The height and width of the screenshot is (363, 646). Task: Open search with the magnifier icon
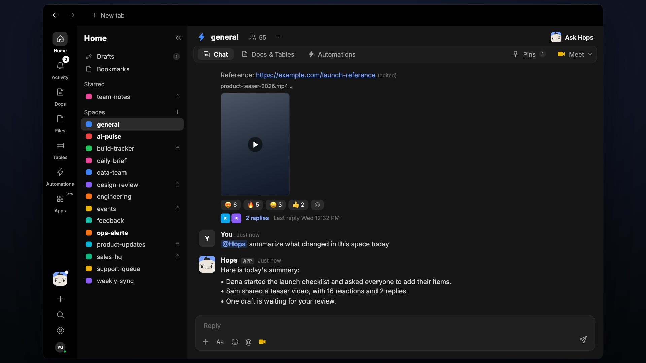(60, 315)
